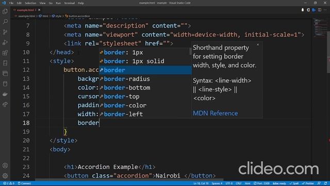Click the 'Accordion Example' heading text on line 23
This screenshot has width=330, height=186.
[108, 167]
